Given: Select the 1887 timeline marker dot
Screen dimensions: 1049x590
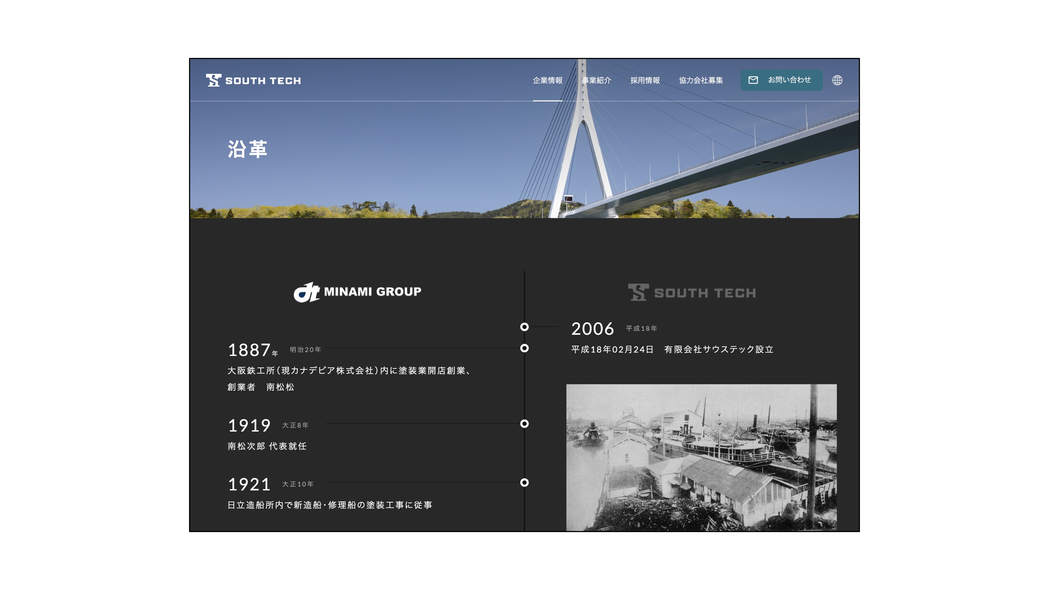Looking at the screenshot, I should pyautogui.click(x=524, y=348).
